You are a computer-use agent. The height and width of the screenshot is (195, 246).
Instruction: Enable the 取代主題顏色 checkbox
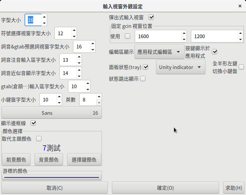coord(39,139)
